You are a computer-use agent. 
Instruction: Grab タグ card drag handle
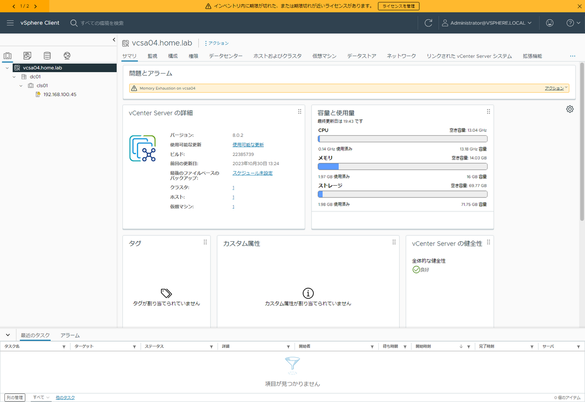205,242
